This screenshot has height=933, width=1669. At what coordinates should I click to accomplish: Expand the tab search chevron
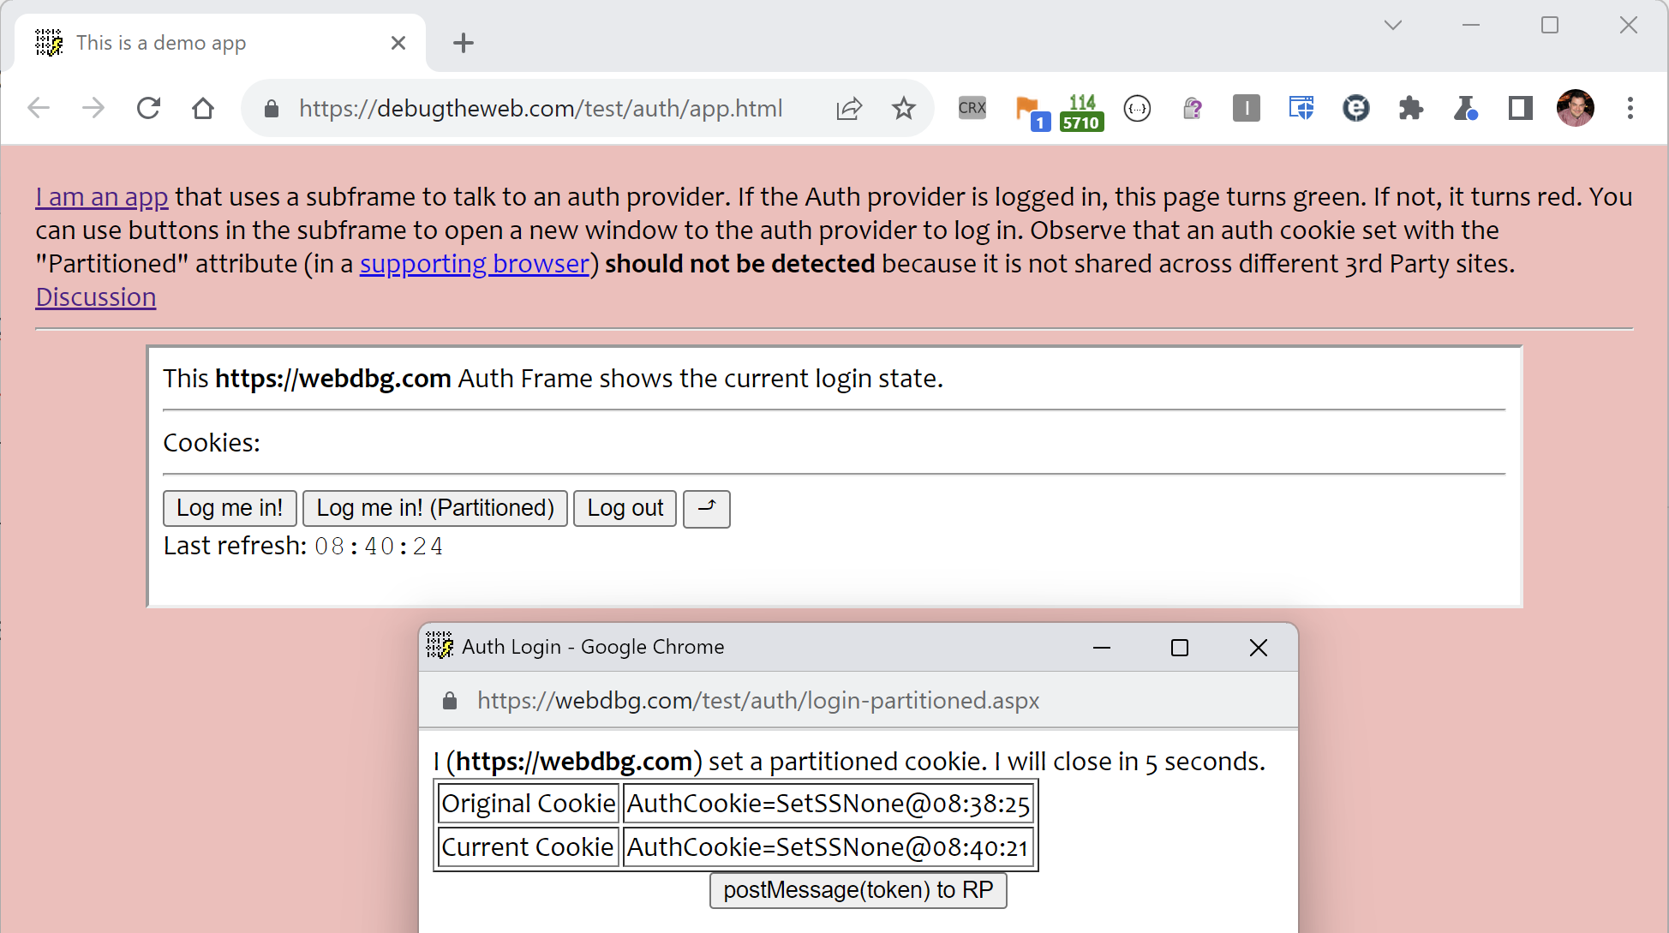(x=1392, y=25)
